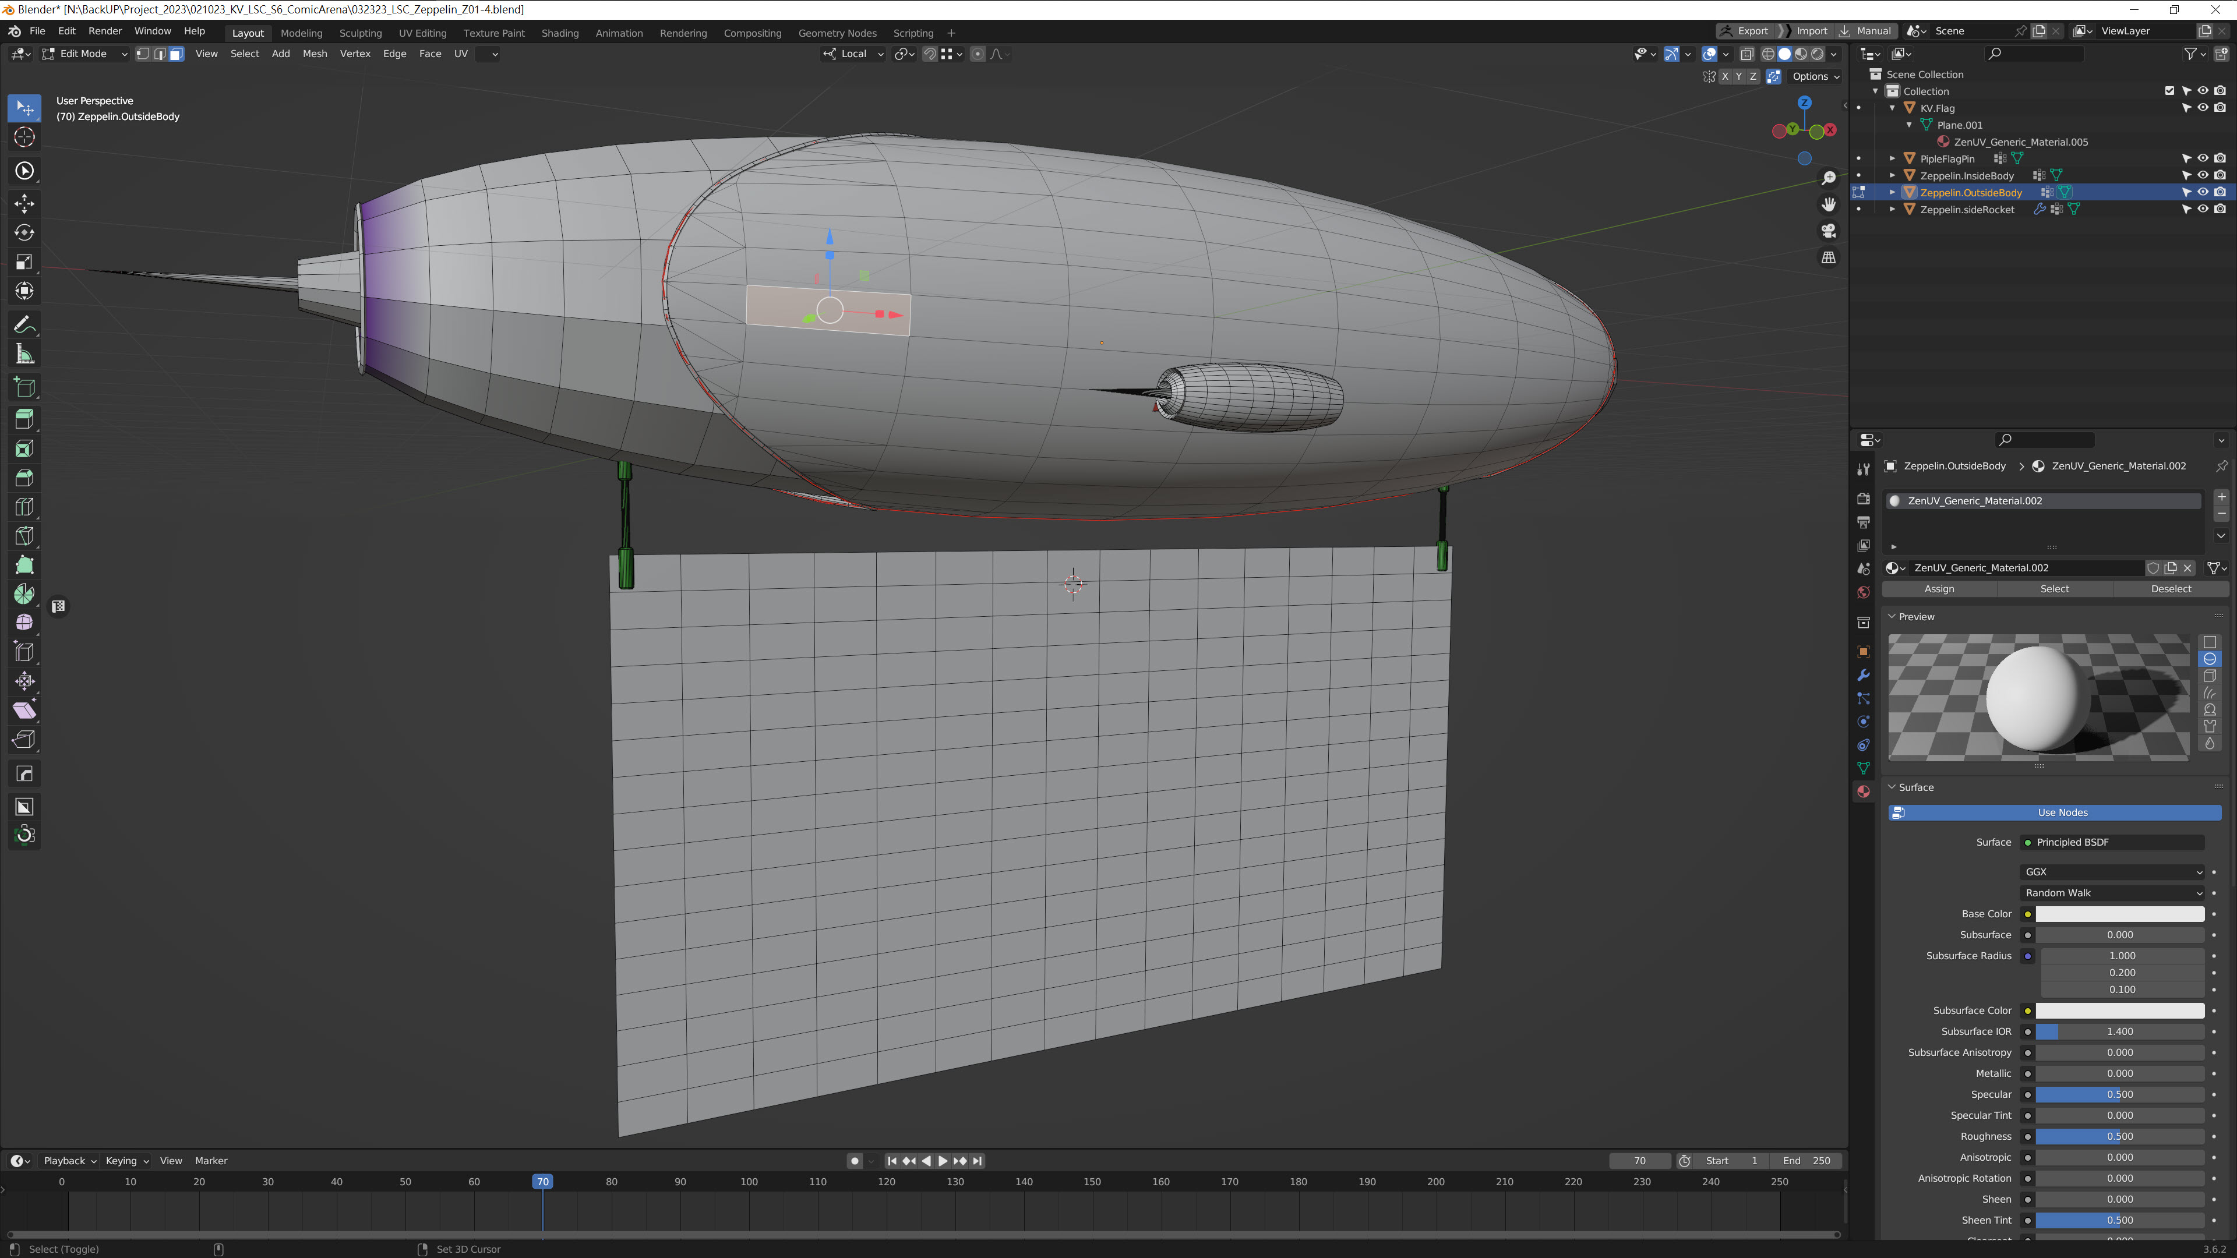Viewport: 2237px width, 1258px height.
Task: Click the End frame field
Action: point(1807,1161)
